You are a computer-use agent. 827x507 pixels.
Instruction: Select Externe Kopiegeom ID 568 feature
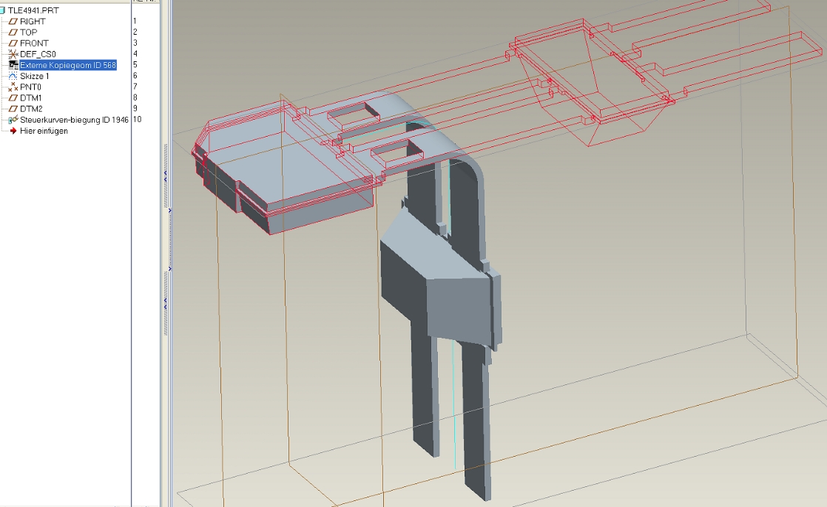click(x=68, y=65)
